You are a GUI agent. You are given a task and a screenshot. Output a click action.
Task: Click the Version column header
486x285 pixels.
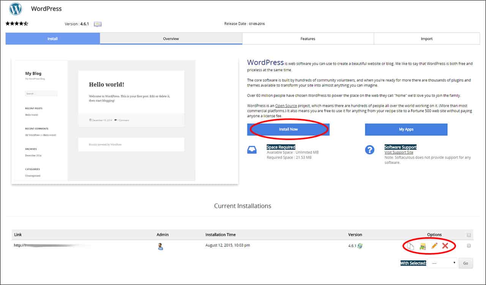pos(355,235)
